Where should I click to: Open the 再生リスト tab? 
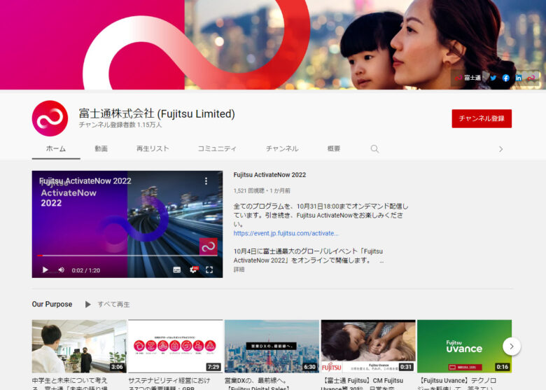153,148
